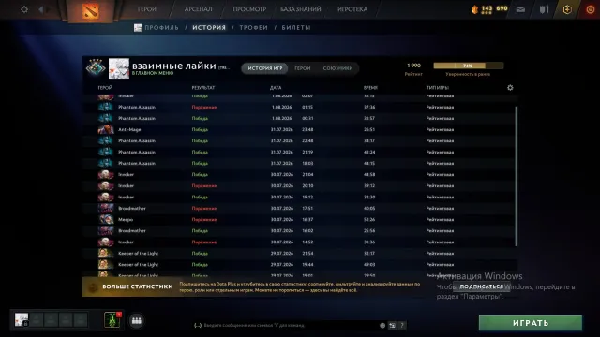Click the green hero notification icon at bottom

[112, 320]
